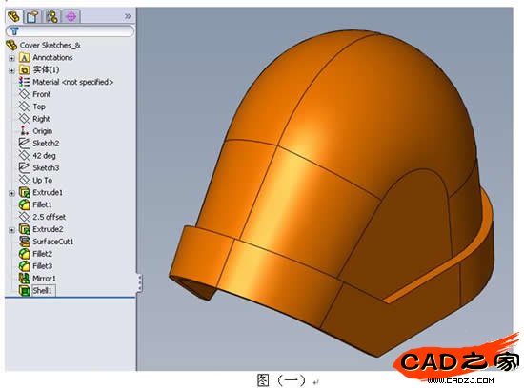The width and height of the screenshot is (524, 388).
Task: Expand the Annotations folder
Action: coord(11,58)
